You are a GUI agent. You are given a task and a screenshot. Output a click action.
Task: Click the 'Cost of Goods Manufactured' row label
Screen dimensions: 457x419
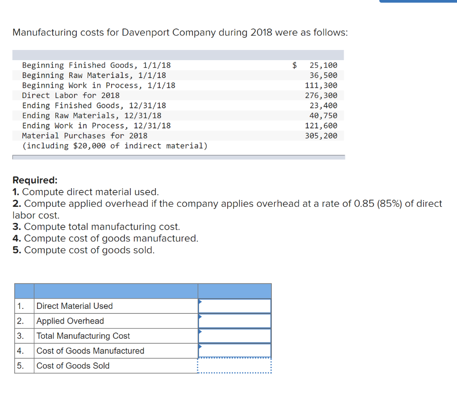click(90, 350)
